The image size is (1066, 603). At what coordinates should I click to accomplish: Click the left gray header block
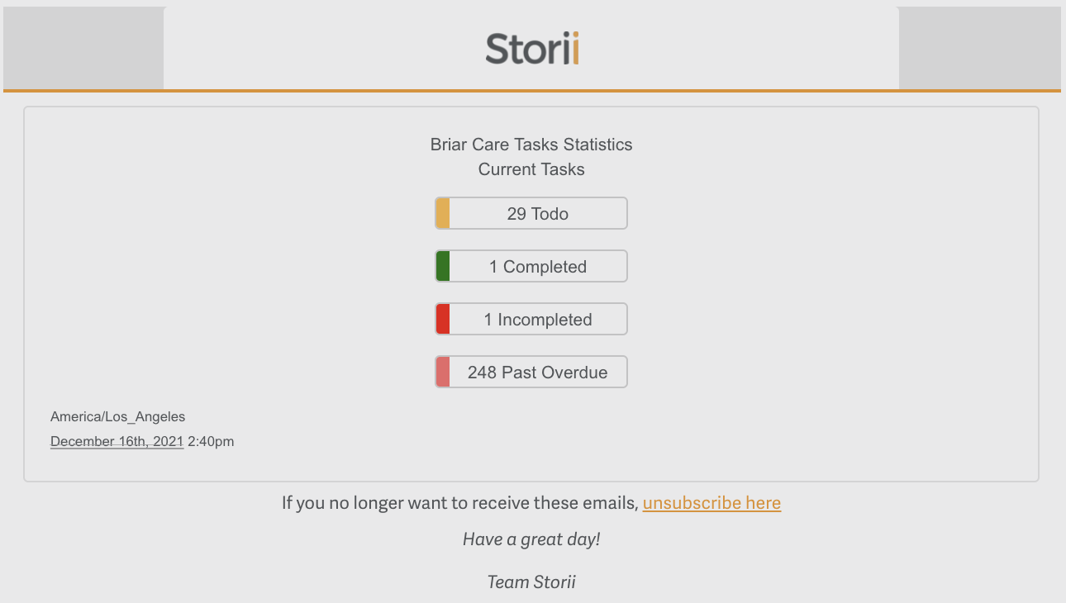(83, 48)
